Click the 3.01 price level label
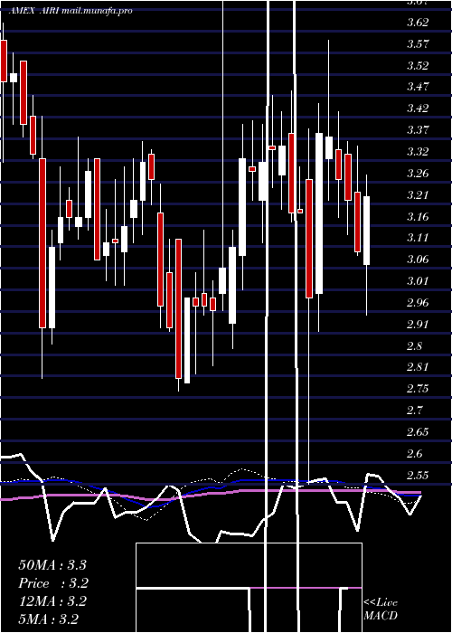This screenshot has width=452, height=633. (x=418, y=281)
